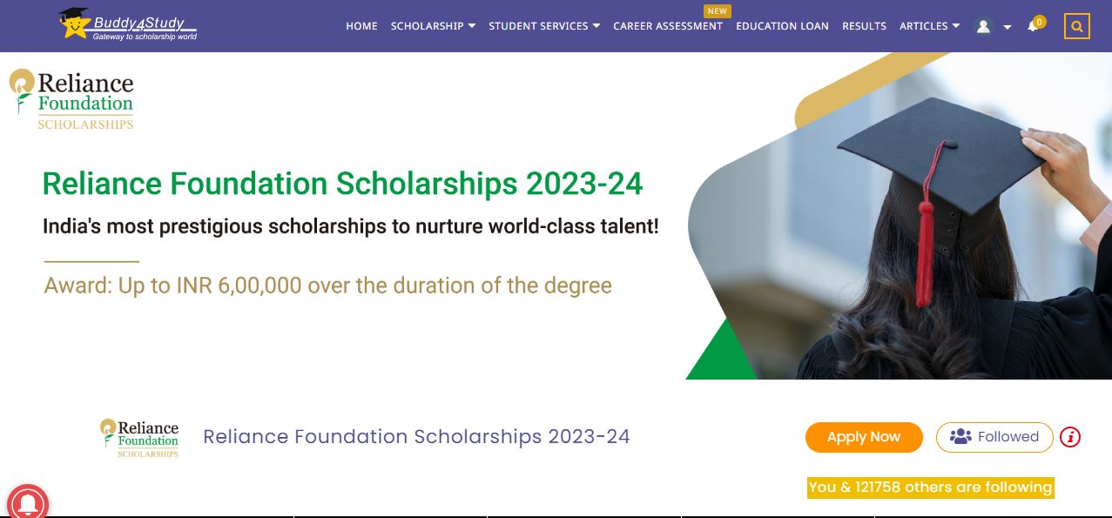Screen dimensions: 1112x518
Task: Open the Results menu item
Action: [x=864, y=26]
